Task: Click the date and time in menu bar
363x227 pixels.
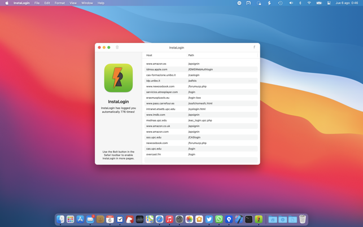Action: 347,3
